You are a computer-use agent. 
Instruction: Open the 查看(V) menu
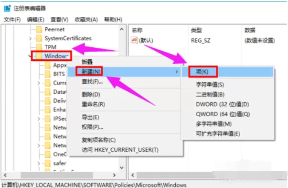tap(60, 20)
